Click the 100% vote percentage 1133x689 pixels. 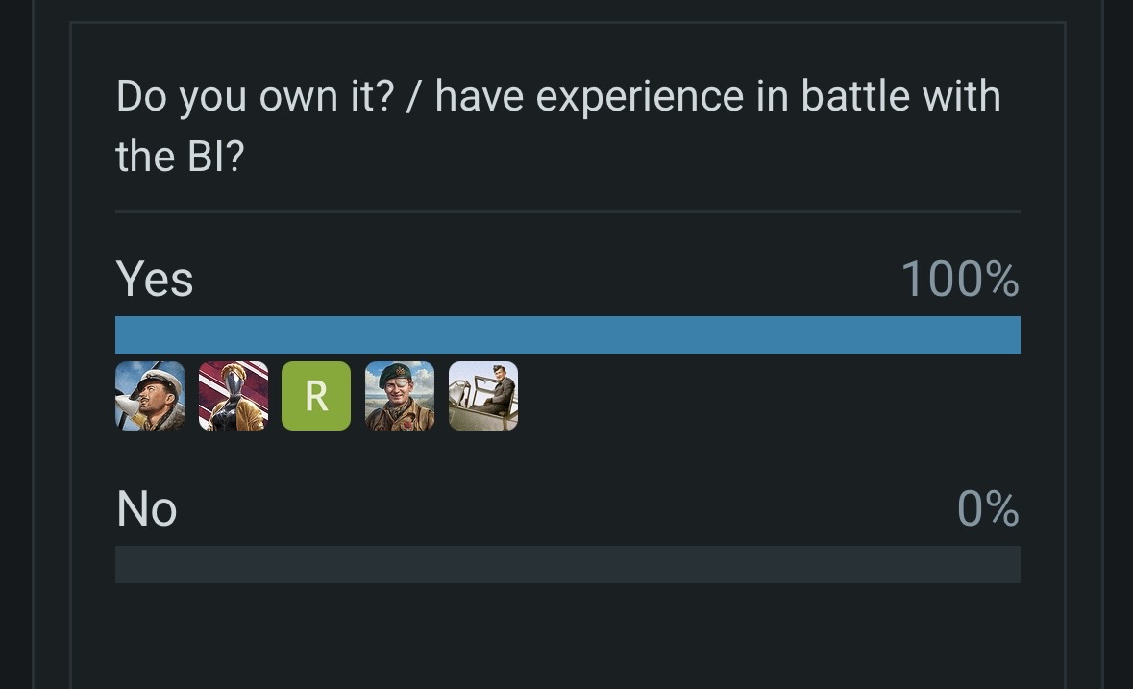click(x=959, y=280)
